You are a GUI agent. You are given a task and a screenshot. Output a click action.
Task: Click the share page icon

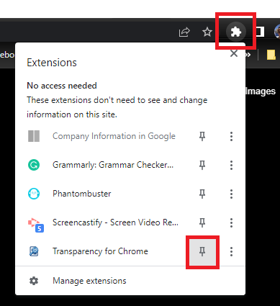184,32
